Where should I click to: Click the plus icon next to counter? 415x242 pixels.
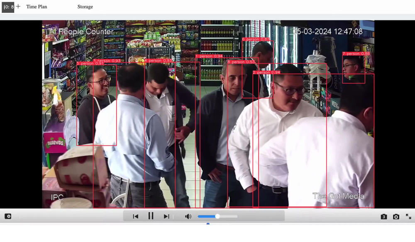pyautogui.click(x=18, y=6)
